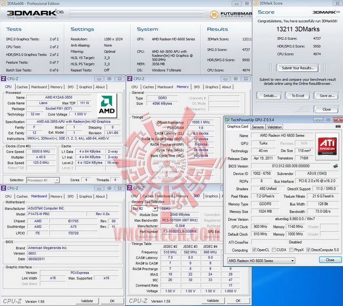Open Graphics tab in CPU-Z SPD window
Viewport: 343px width, 306px height.
212,196
